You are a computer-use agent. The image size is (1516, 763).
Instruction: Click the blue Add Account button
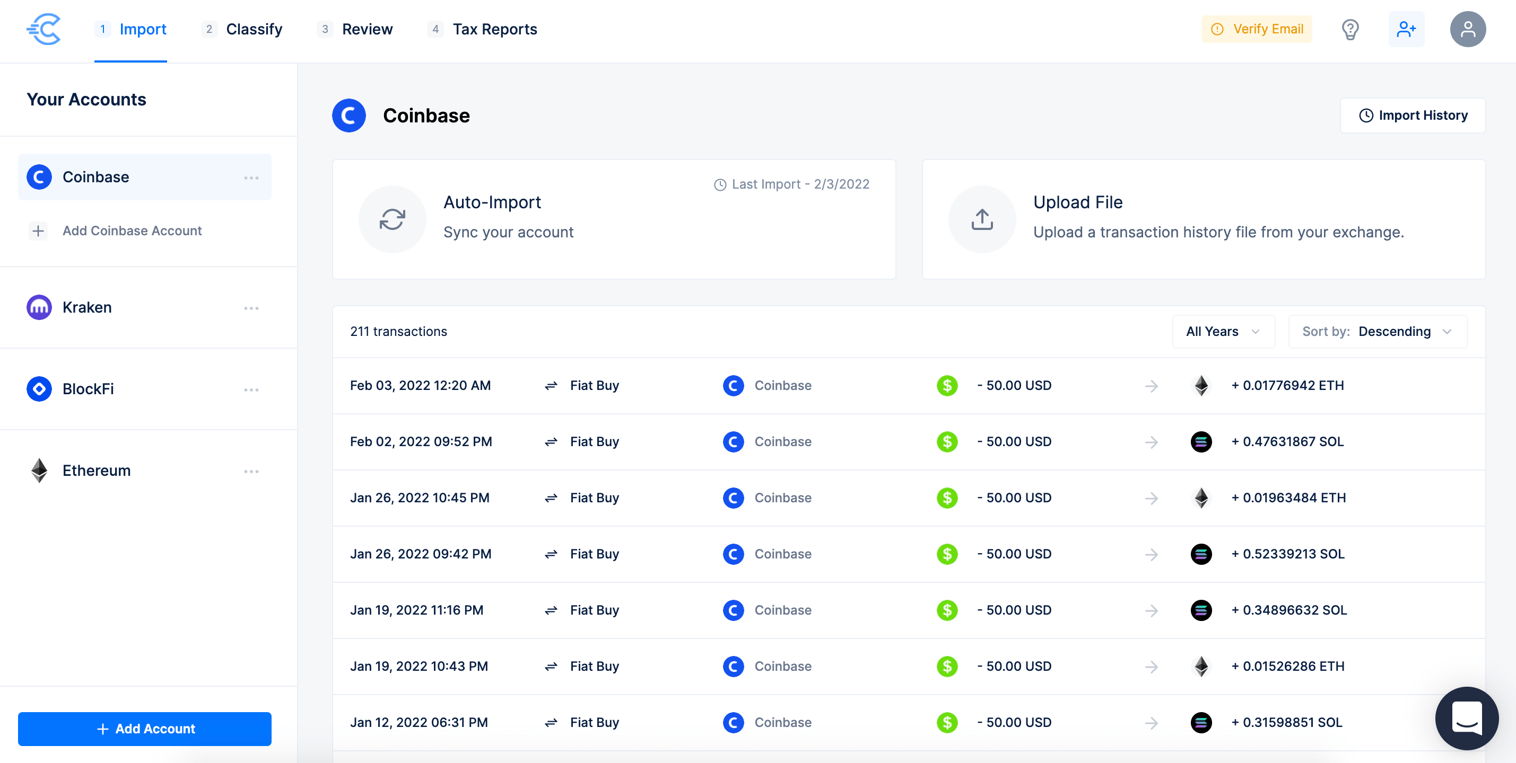[x=144, y=729]
